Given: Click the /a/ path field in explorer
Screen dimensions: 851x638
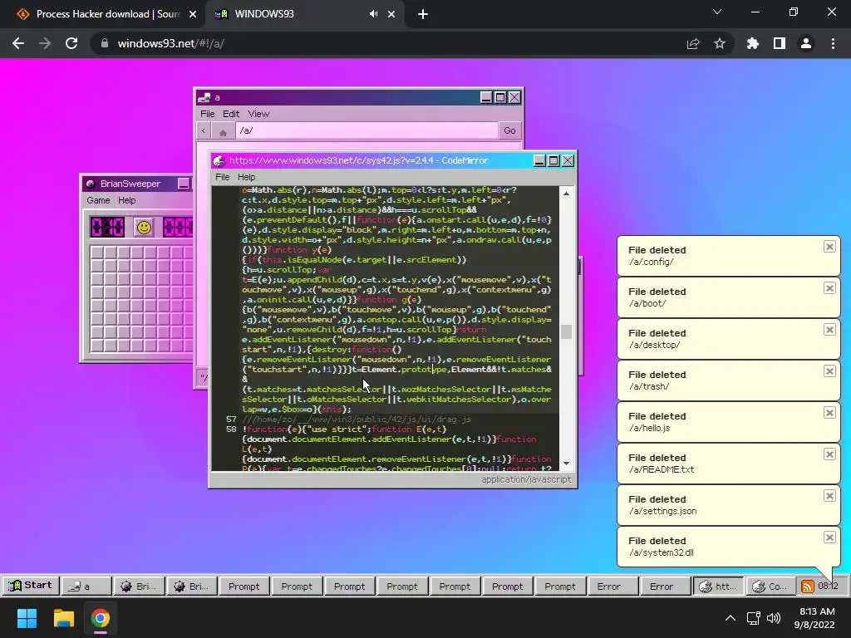Looking at the screenshot, I should point(366,130).
